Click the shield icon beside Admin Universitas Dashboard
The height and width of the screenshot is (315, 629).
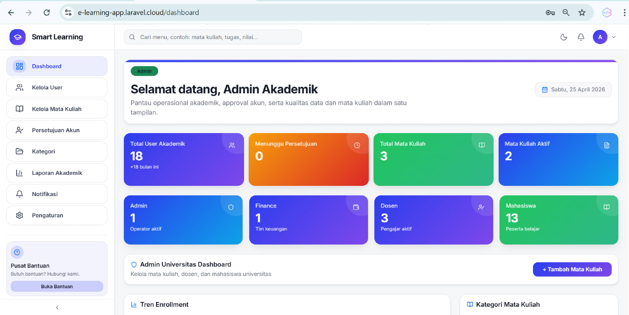tap(134, 265)
